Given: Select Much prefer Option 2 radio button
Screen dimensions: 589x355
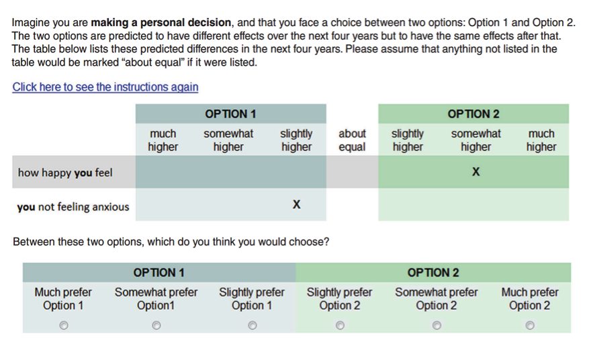Looking at the screenshot, I should [530, 325].
